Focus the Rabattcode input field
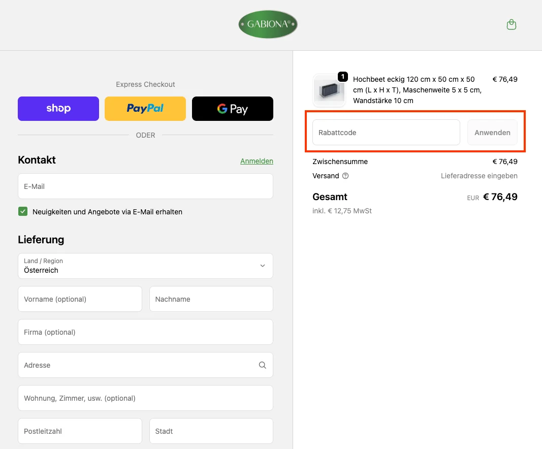The width and height of the screenshot is (542, 449). 386,133
